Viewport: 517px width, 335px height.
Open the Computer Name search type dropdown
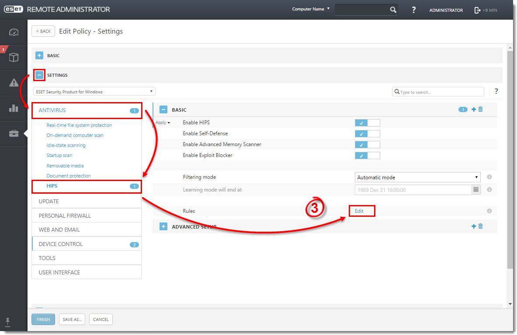pyautogui.click(x=311, y=9)
